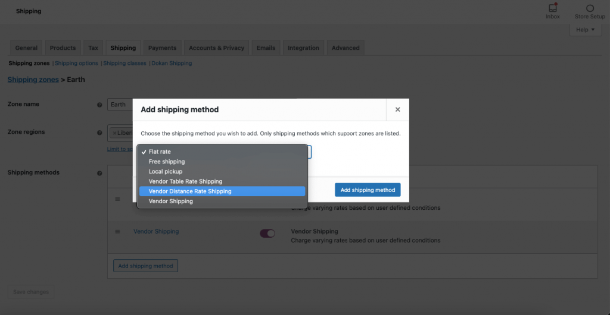Switch to the Products tab
Screen dimensions: 610x315
pyautogui.click(x=63, y=48)
